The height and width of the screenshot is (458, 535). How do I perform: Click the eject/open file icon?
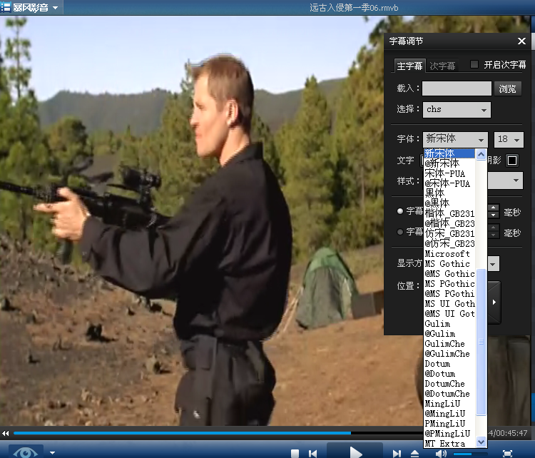coord(415,453)
